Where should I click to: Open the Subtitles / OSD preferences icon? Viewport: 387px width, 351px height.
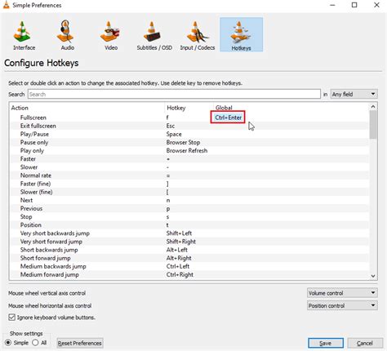[x=154, y=35]
